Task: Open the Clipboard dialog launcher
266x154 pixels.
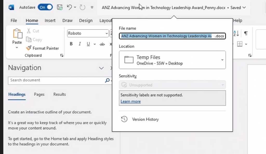Action: click(x=62, y=55)
